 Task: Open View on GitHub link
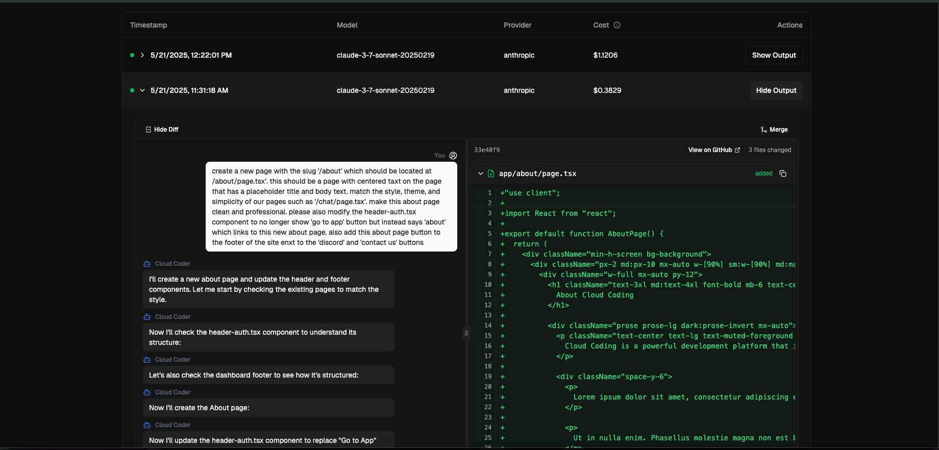[x=710, y=150]
